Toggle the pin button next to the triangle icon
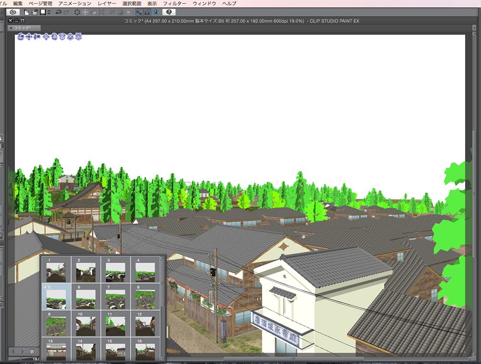This screenshot has height=364, width=481. pyautogui.click(x=156, y=12)
